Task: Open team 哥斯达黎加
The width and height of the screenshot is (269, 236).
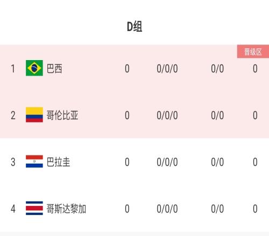Action: click(x=66, y=209)
